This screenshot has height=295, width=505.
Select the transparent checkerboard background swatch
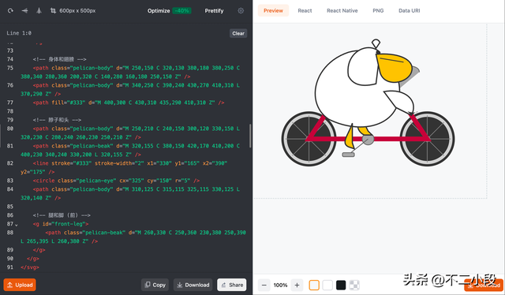coord(354,285)
